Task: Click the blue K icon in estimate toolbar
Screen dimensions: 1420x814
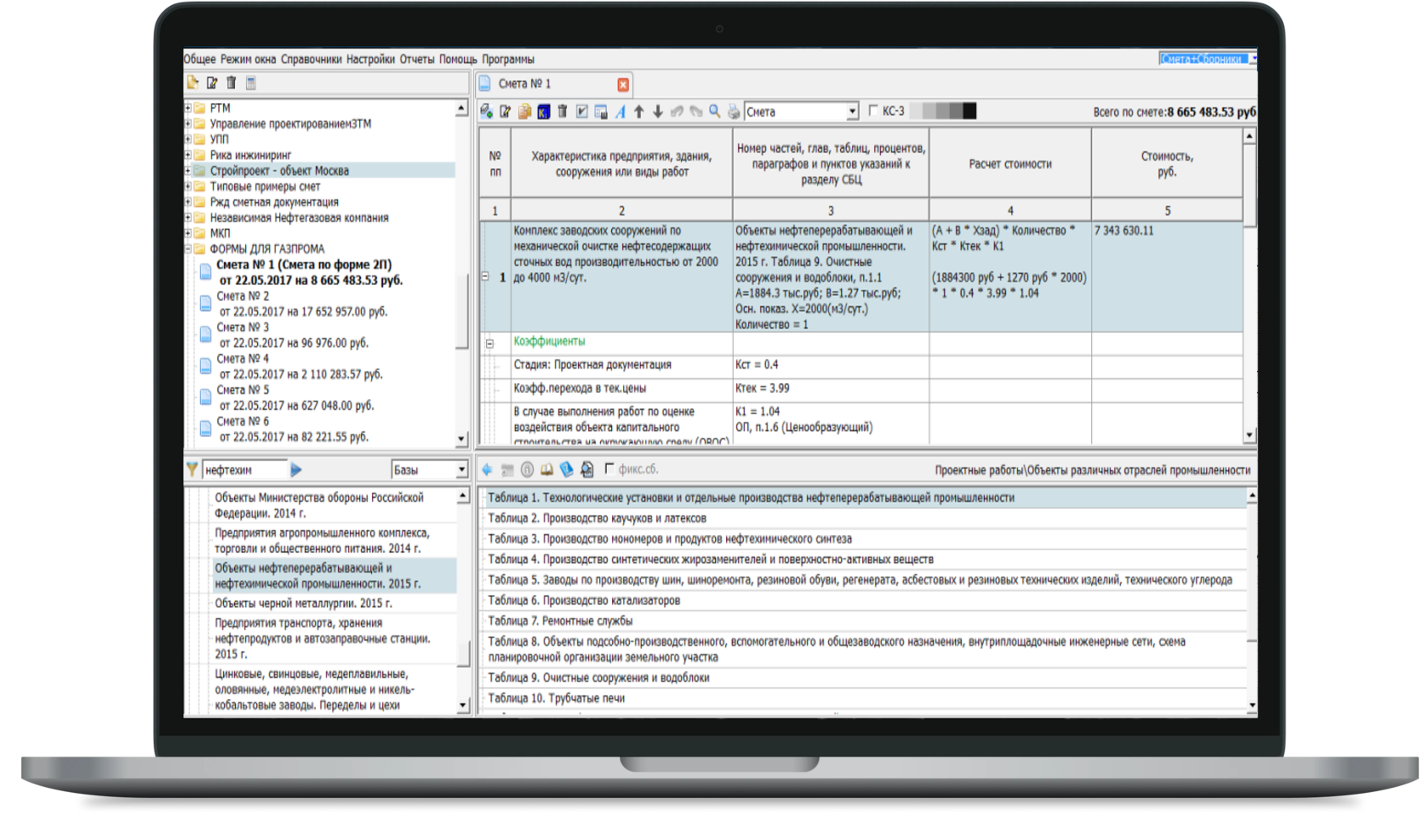Action: [543, 112]
